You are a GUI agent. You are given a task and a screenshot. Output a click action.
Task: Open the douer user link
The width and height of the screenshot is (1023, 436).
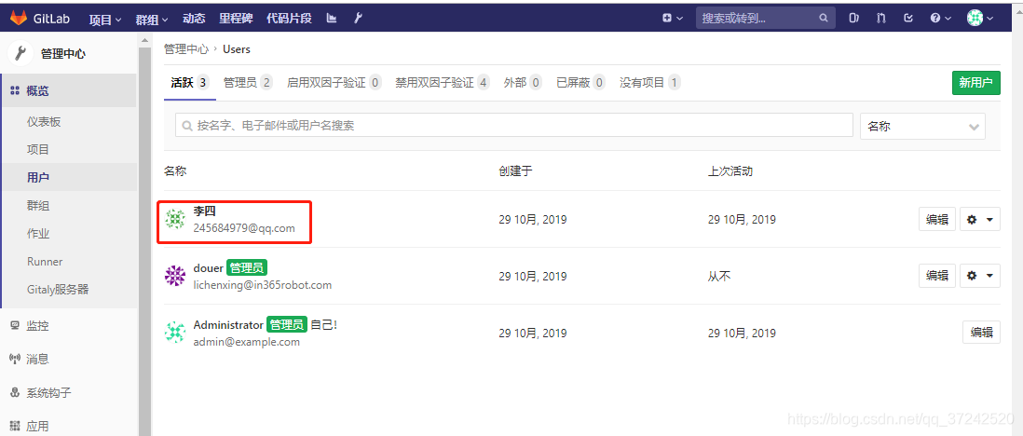[x=208, y=268]
